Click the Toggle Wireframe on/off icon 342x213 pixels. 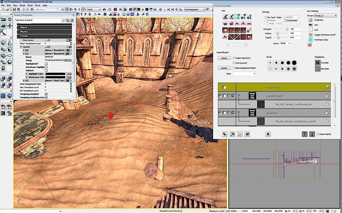pos(310,35)
